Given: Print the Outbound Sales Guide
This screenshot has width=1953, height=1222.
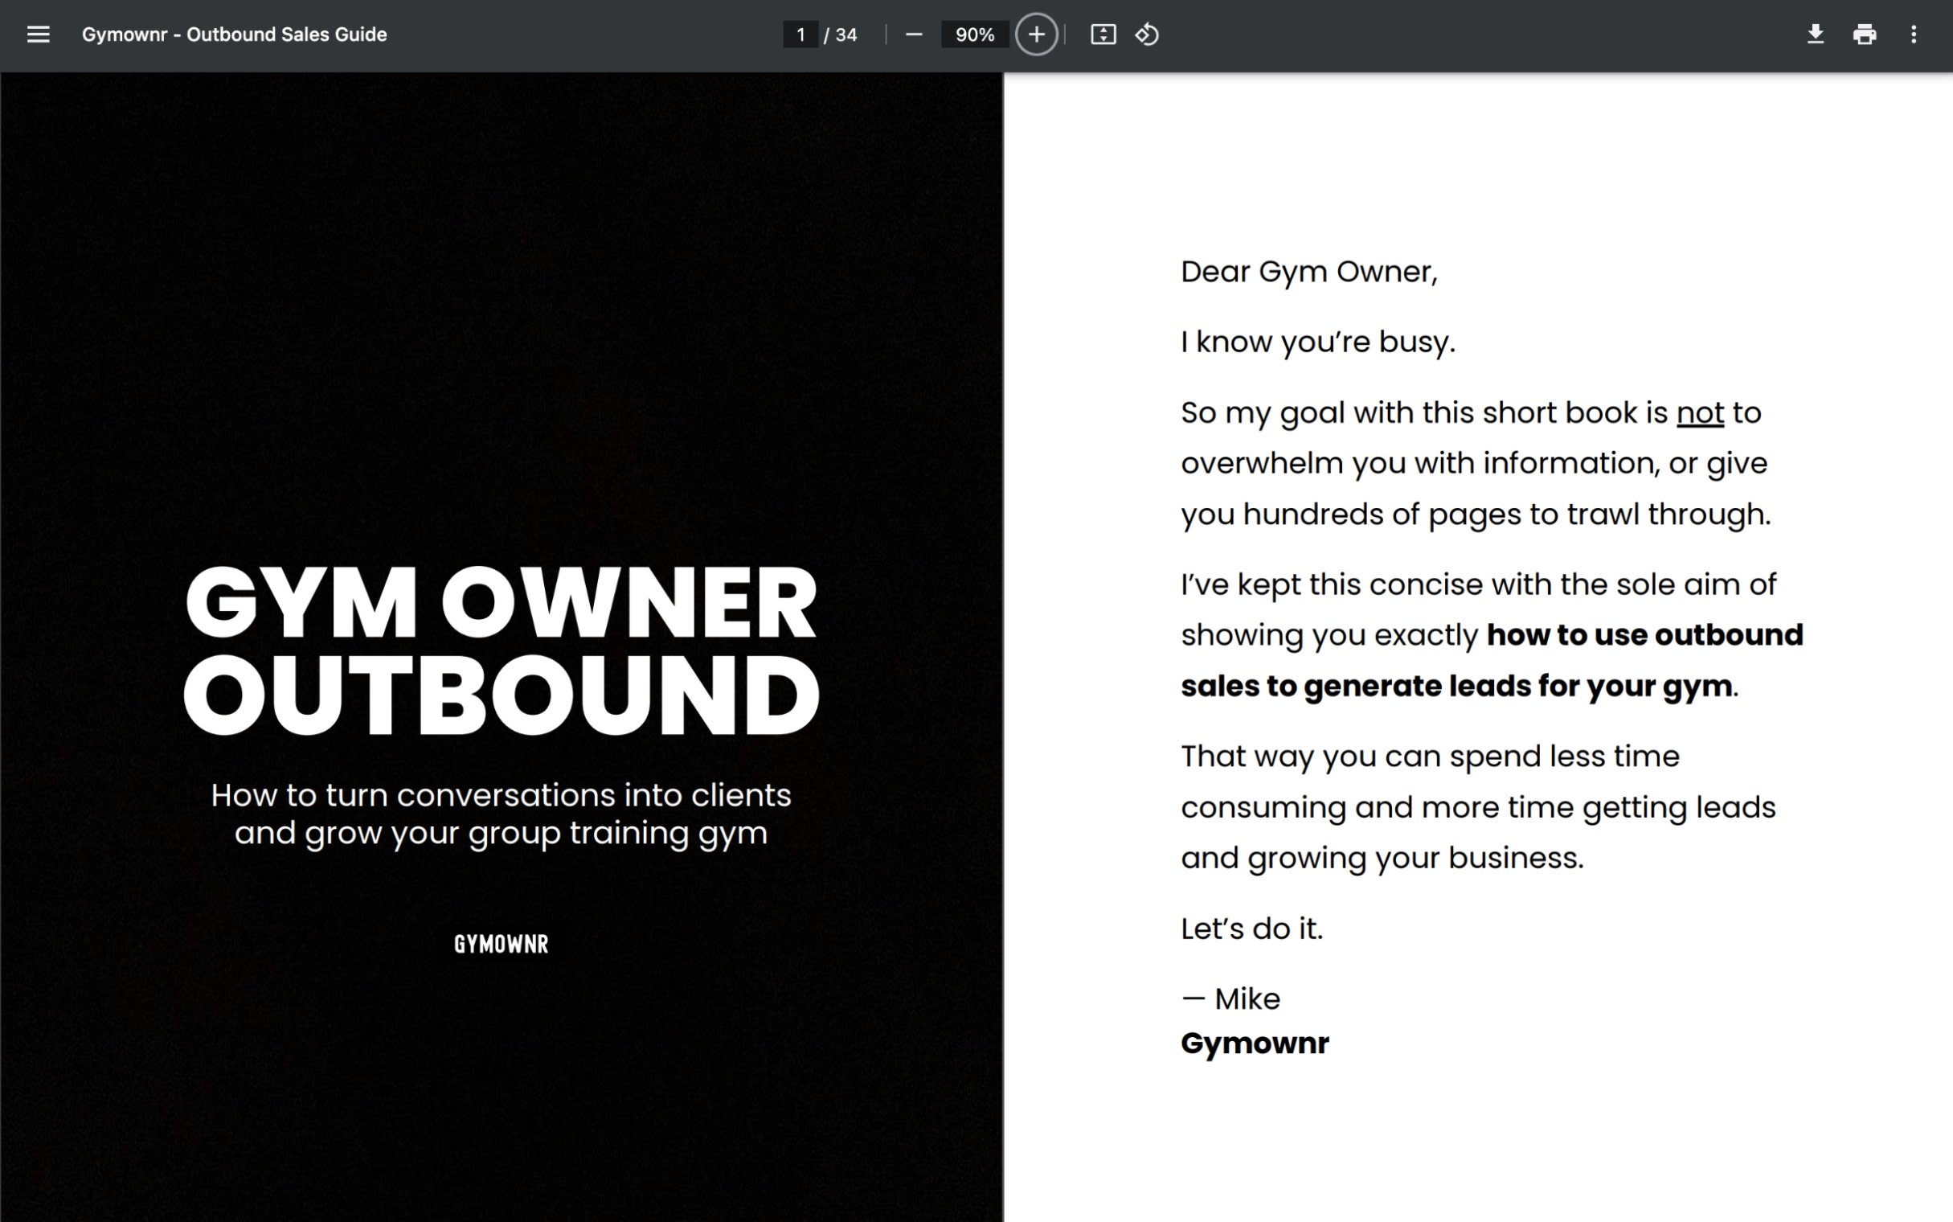Looking at the screenshot, I should (x=1864, y=34).
